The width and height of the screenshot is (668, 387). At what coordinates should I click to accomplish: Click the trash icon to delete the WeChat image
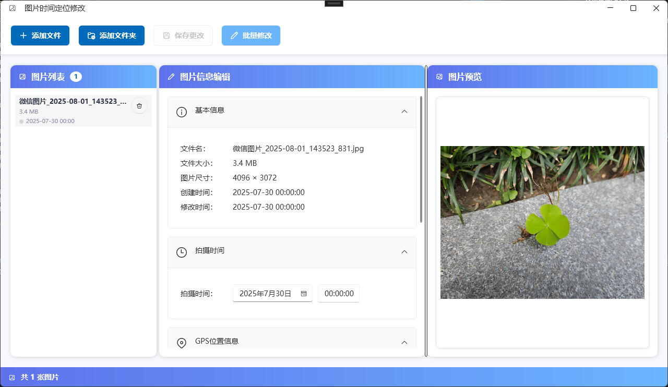click(139, 105)
